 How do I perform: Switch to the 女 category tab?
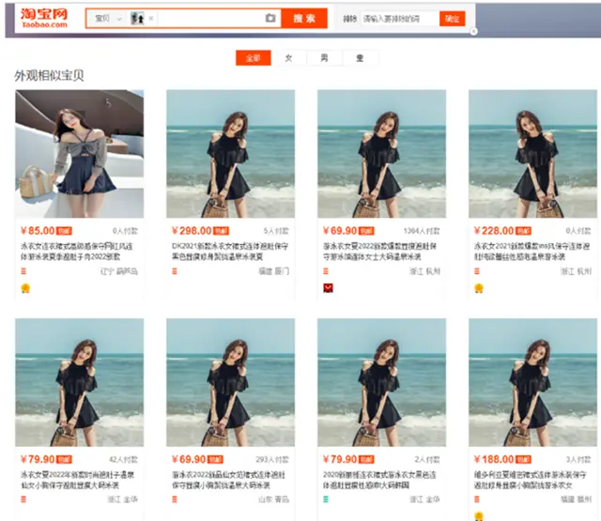click(288, 58)
